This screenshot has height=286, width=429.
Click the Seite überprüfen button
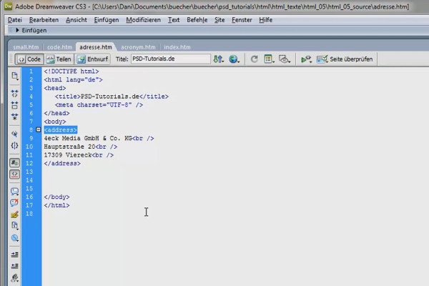345,59
